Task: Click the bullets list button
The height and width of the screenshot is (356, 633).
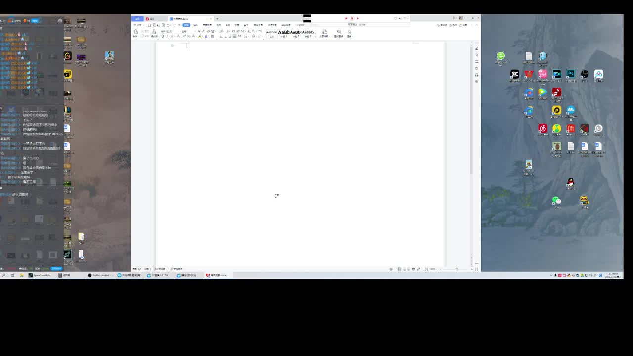Action: (222, 31)
